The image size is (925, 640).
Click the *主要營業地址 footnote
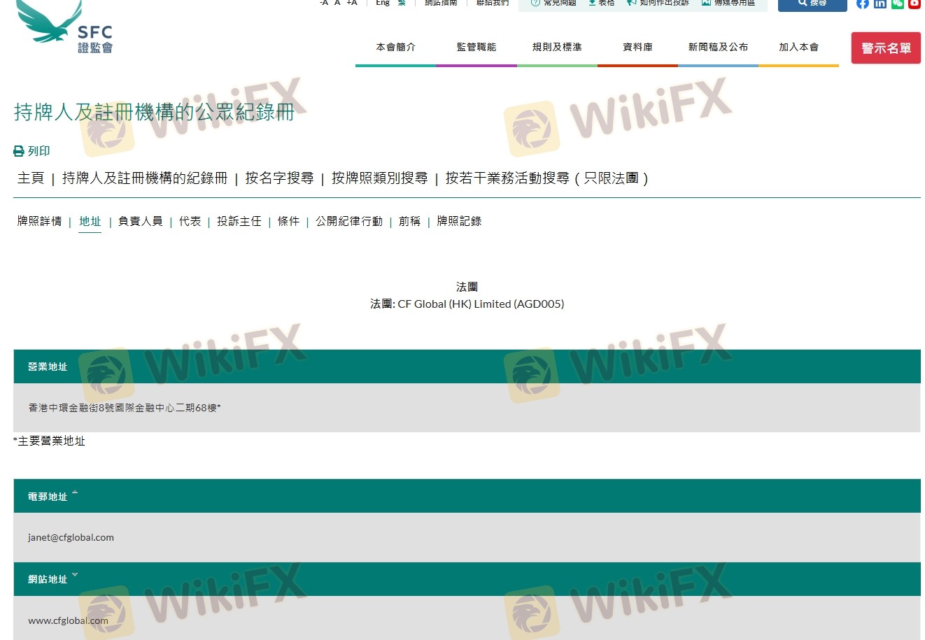pos(49,441)
